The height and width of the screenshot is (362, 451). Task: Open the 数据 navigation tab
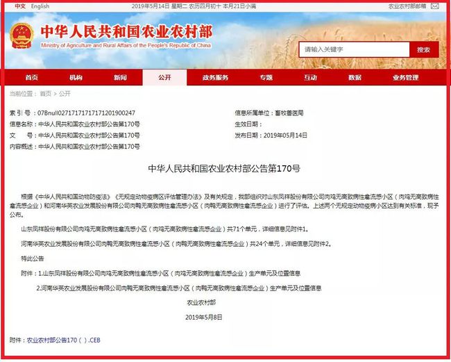(355, 78)
